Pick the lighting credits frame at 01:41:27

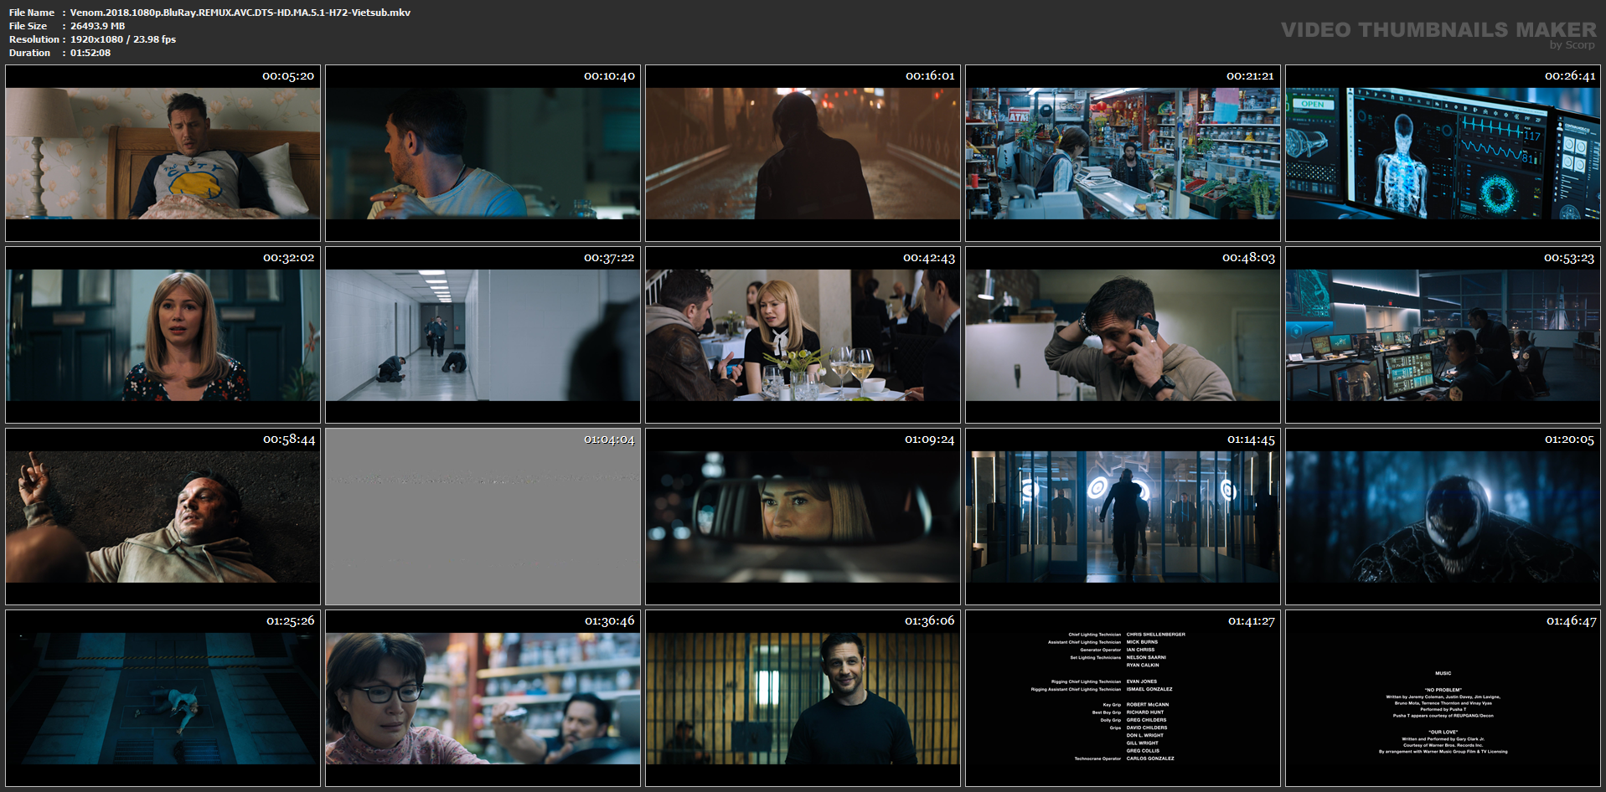(1123, 698)
